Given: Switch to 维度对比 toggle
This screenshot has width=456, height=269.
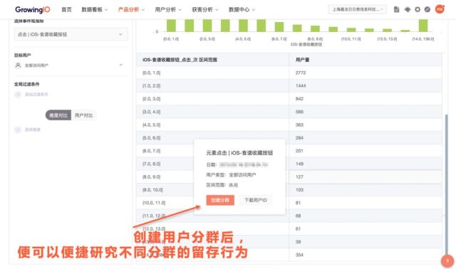Looking at the screenshot, I should coord(58,115).
